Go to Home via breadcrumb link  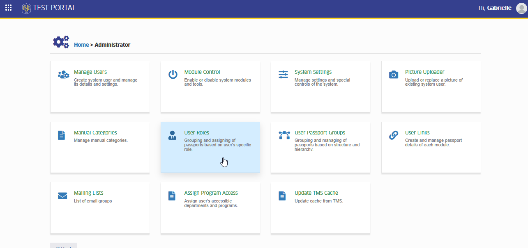click(81, 45)
